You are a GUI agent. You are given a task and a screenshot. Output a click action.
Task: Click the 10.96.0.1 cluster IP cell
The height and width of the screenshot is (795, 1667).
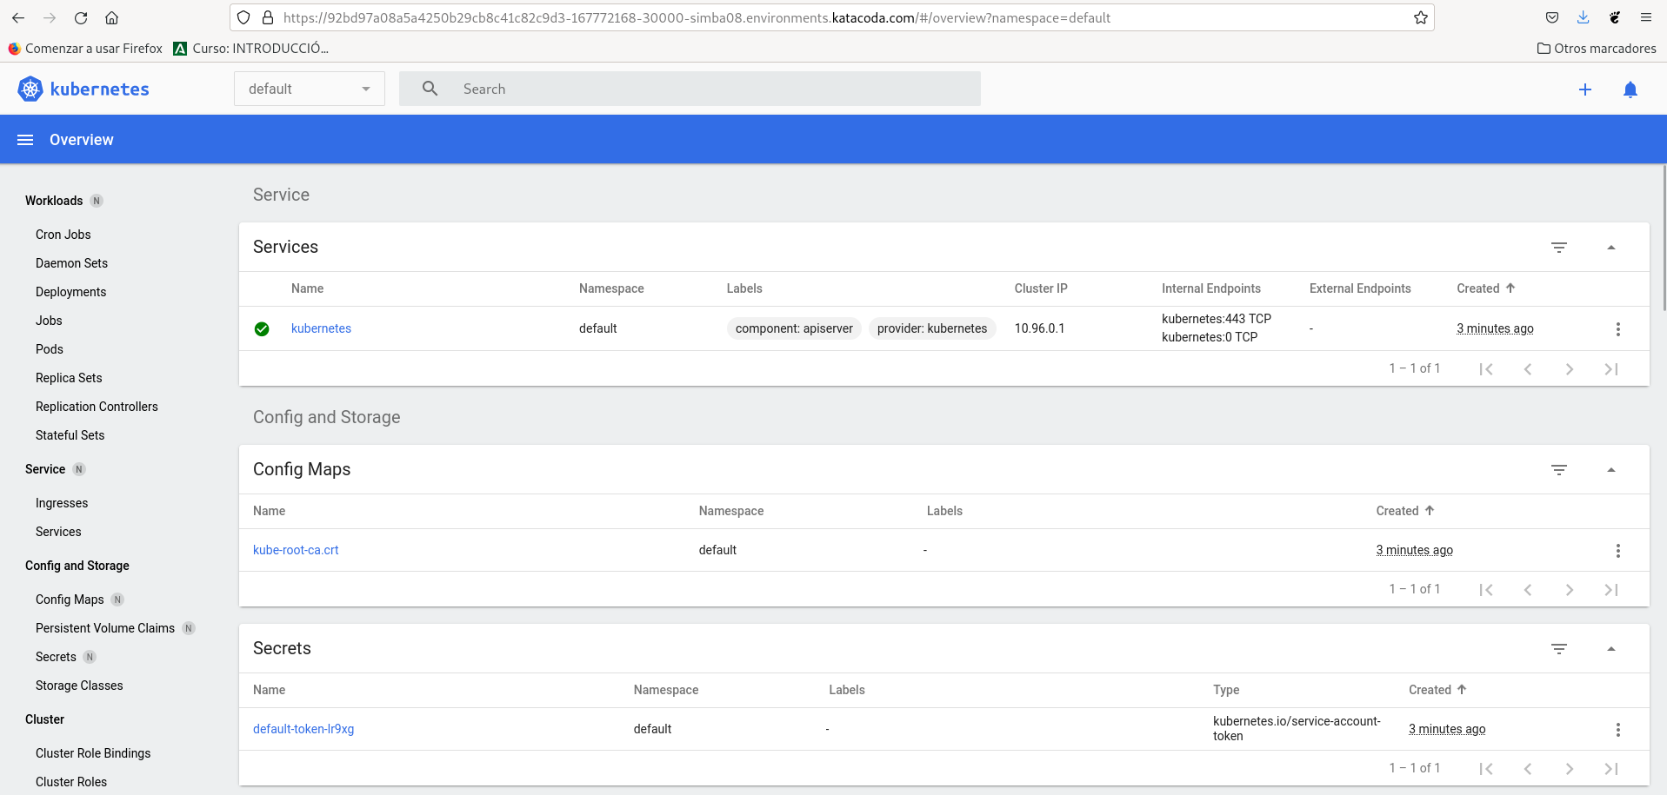coord(1039,328)
